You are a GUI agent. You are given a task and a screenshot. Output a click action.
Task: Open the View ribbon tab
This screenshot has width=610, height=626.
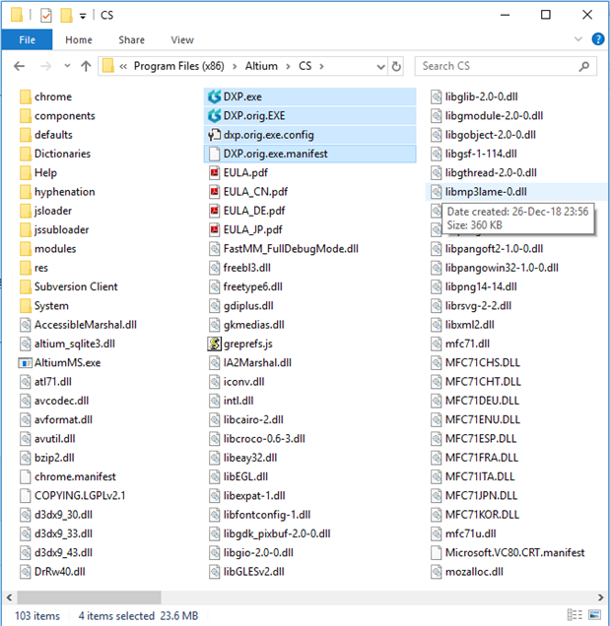(182, 40)
